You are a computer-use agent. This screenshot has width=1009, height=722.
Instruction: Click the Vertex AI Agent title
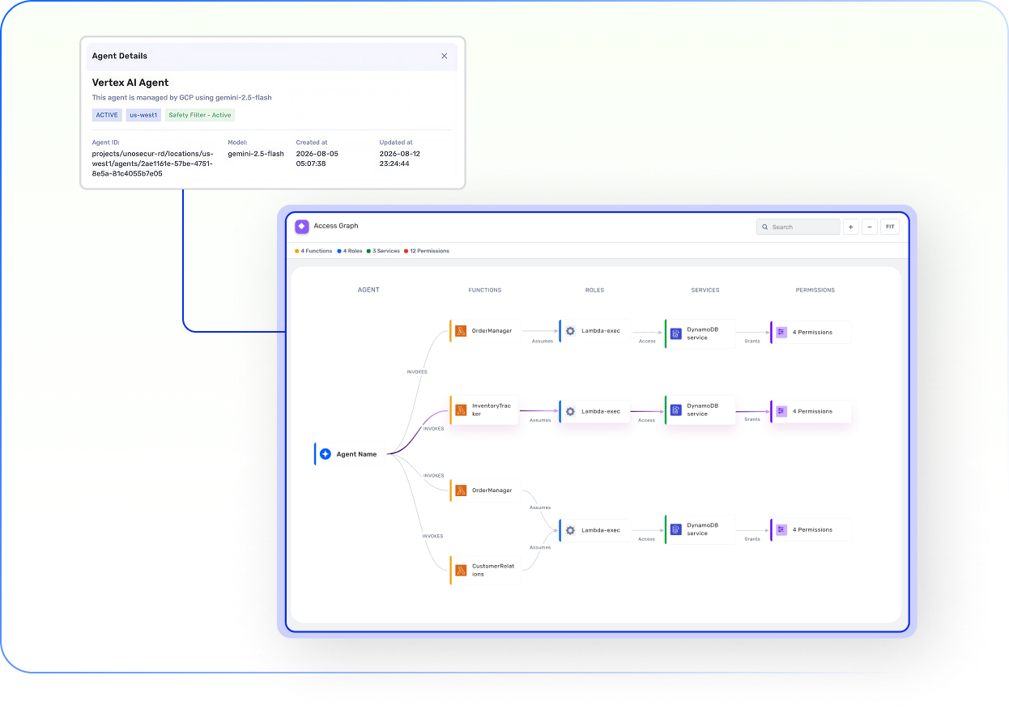click(130, 83)
